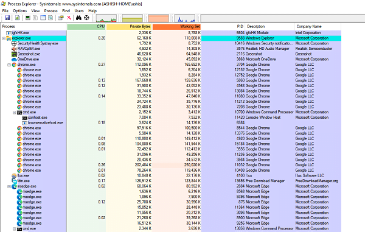Click the igfxHK.exe icon
This screenshot has height=232, width=365.
(x=9, y=33)
